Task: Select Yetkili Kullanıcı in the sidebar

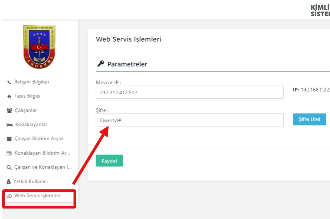Action: 30,181
